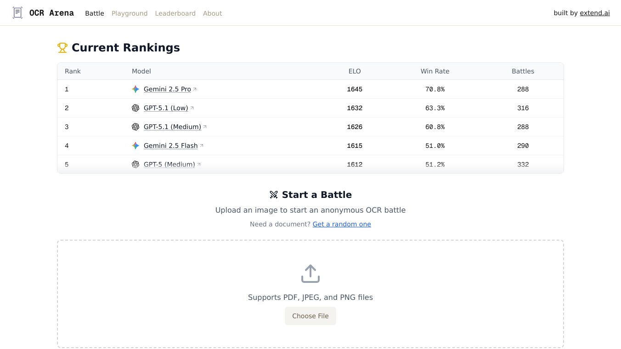The width and height of the screenshot is (621, 349).
Task: Click the OCR Arena document logo icon
Action: [17, 13]
